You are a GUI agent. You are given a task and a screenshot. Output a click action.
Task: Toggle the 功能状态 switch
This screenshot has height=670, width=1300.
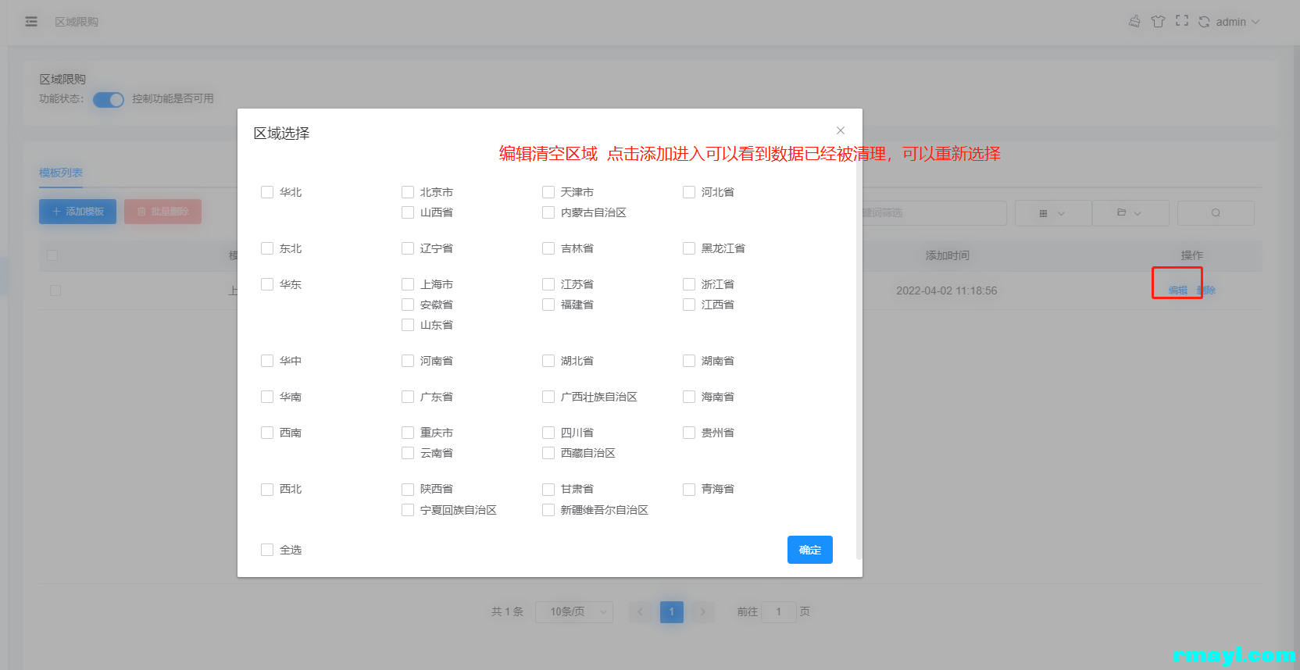(x=109, y=100)
